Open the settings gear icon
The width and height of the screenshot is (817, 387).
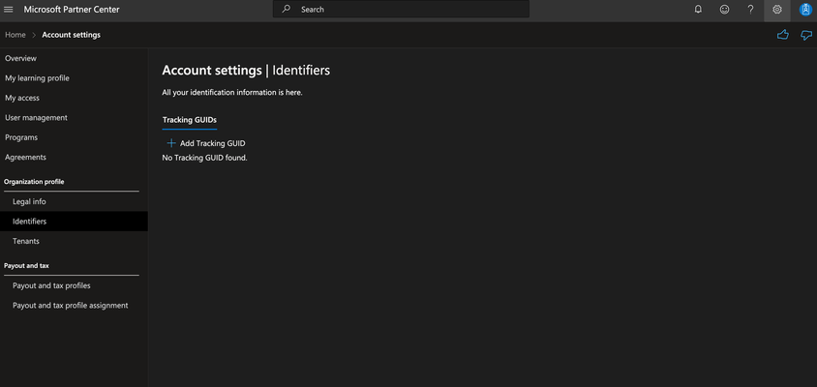point(777,10)
